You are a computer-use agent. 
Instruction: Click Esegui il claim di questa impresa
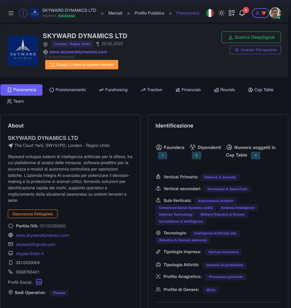[82, 65]
